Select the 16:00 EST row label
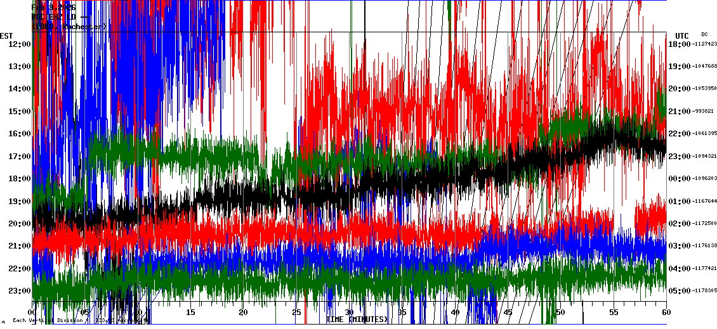Viewport: 717px width, 329px height. pos(20,134)
